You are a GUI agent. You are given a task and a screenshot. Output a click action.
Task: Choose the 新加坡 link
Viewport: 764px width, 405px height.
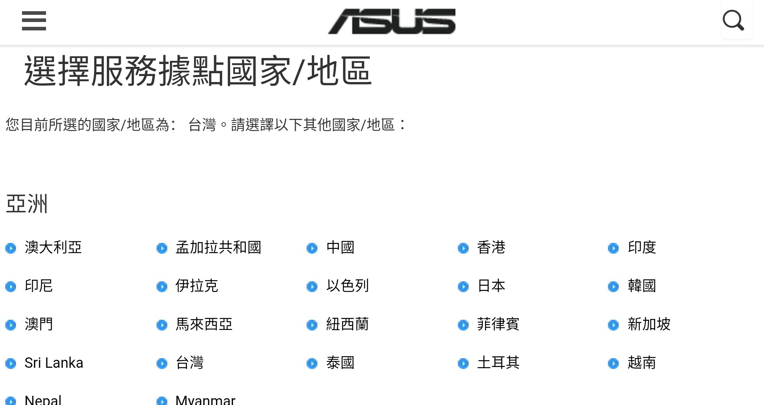(x=649, y=325)
